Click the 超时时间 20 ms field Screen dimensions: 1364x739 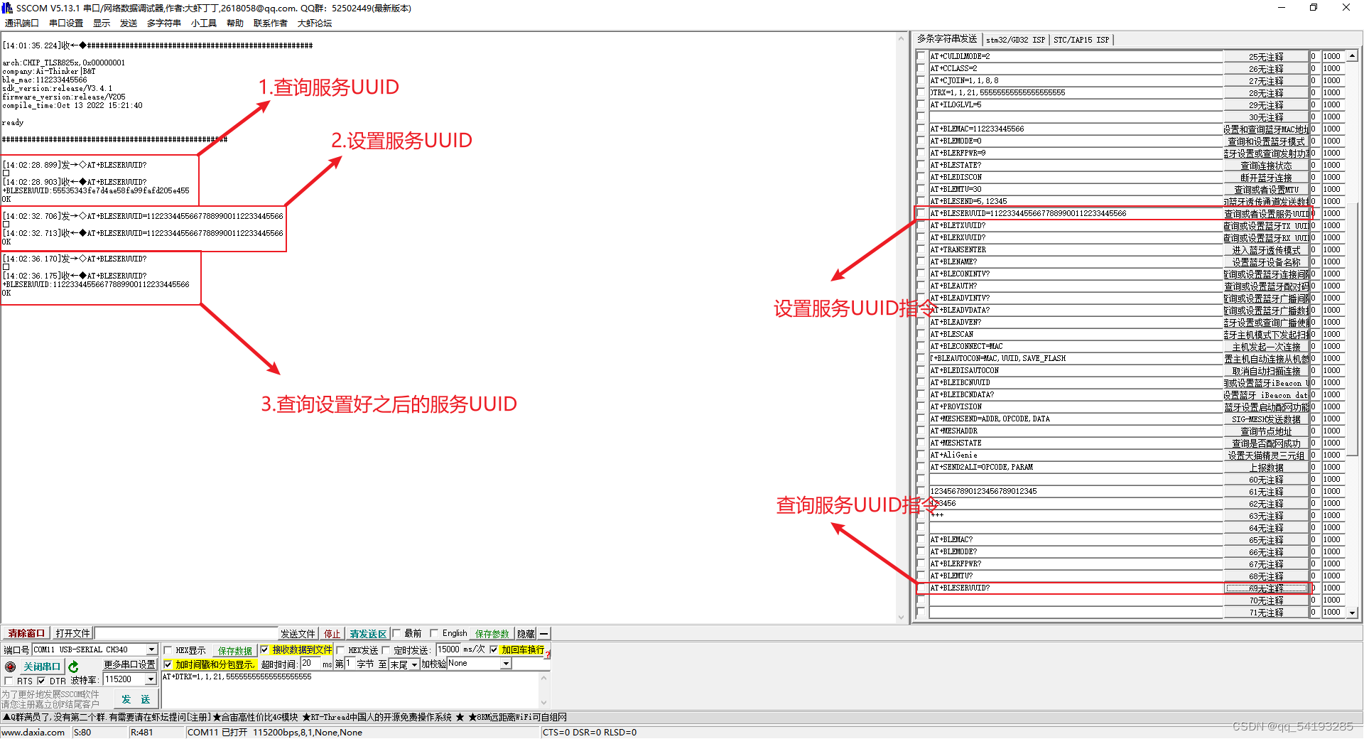[x=310, y=664]
